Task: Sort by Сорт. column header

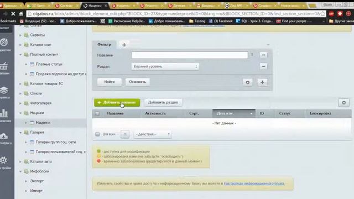Action: click(194, 113)
